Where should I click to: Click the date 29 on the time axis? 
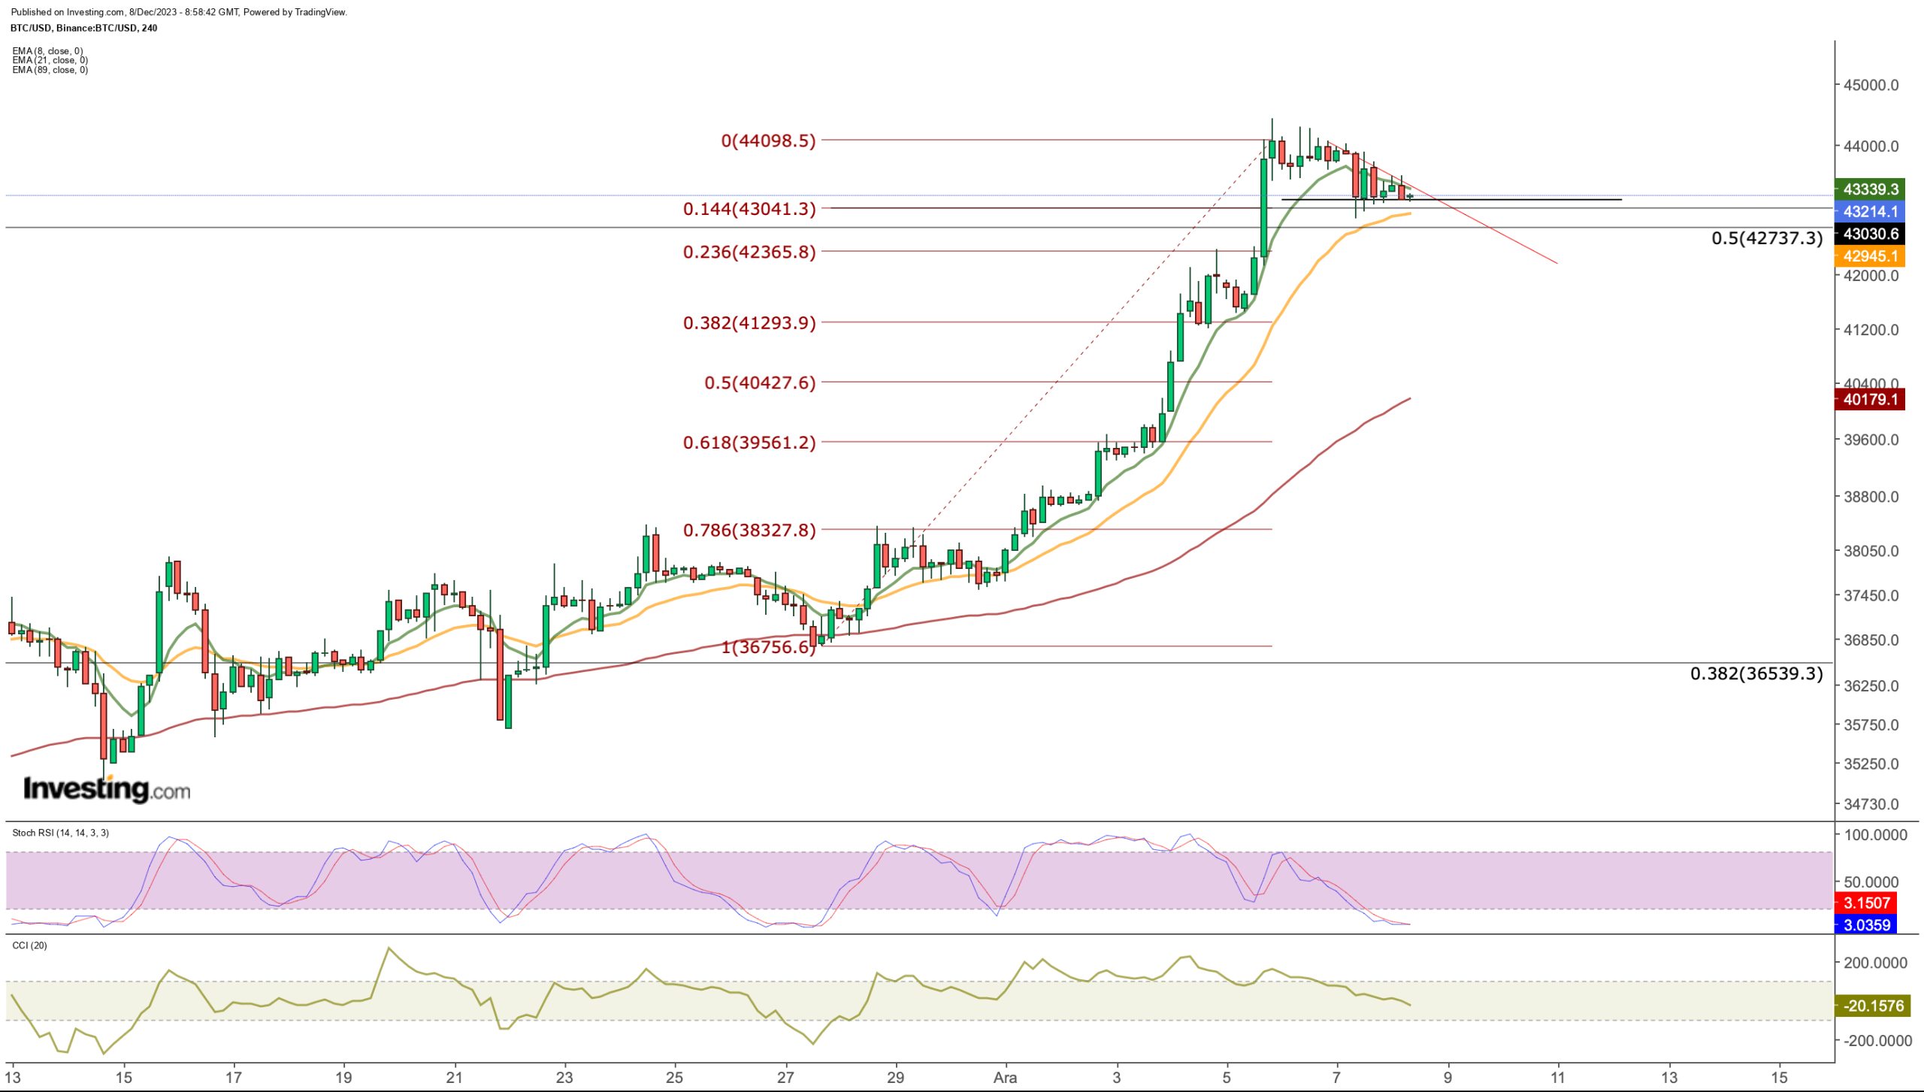point(895,1078)
